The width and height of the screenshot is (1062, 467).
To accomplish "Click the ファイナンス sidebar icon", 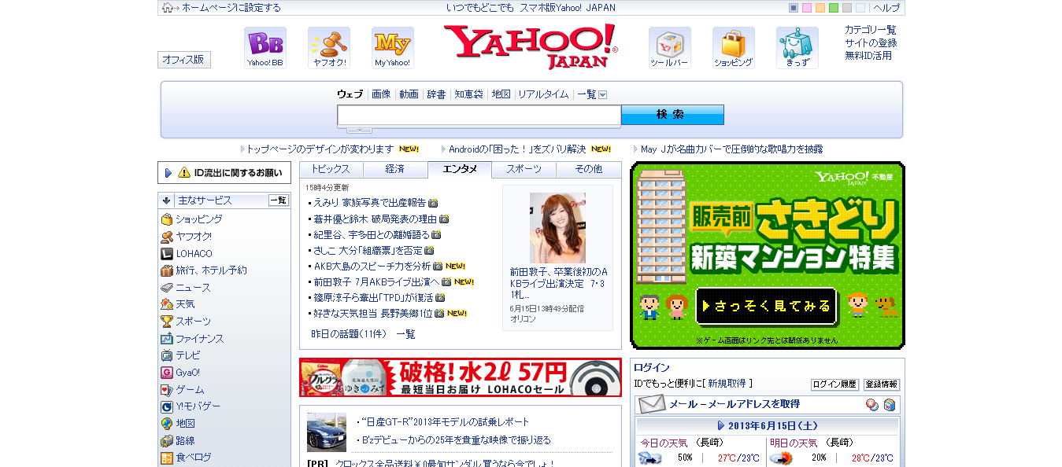I will [x=167, y=339].
